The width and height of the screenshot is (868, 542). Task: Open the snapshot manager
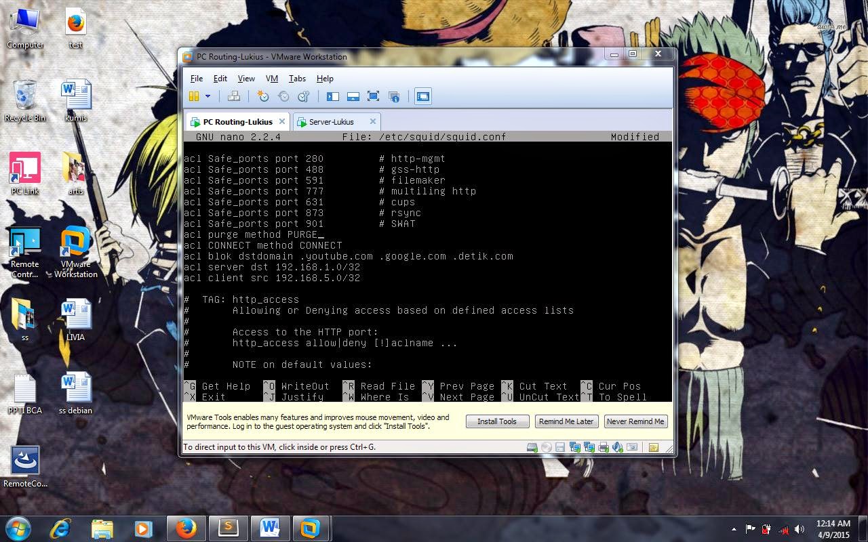[x=304, y=97]
